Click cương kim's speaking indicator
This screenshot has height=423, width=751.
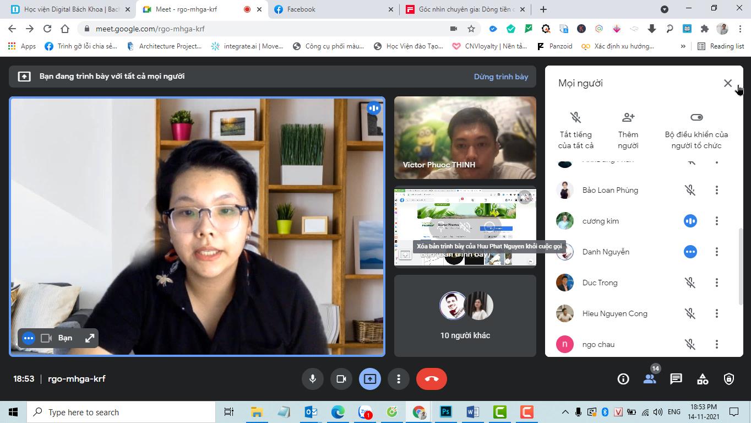coord(690,221)
